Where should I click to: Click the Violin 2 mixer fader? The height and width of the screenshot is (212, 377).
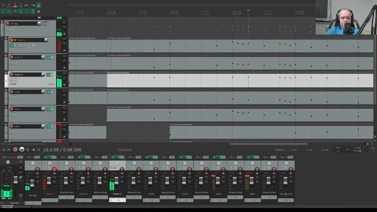[117, 181]
